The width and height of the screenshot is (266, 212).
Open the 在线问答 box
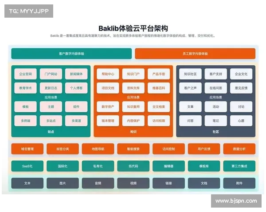coord(216,88)
